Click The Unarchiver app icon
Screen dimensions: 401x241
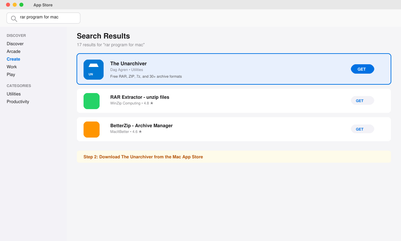click(94, 70)
